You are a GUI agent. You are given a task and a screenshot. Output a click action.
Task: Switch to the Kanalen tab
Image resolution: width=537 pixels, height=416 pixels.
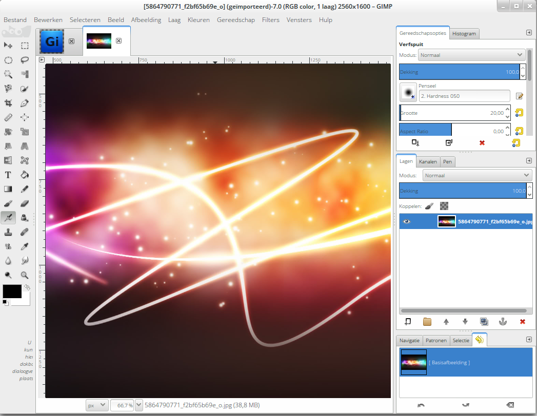coord(428,161)
